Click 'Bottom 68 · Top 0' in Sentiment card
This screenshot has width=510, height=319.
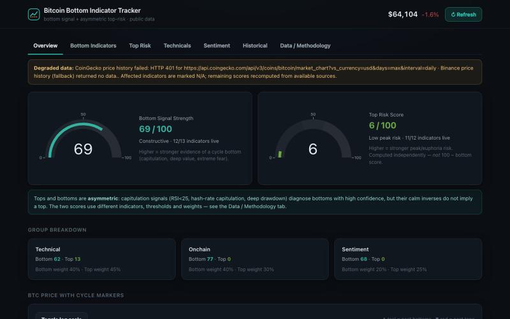(x=363, y=259)
